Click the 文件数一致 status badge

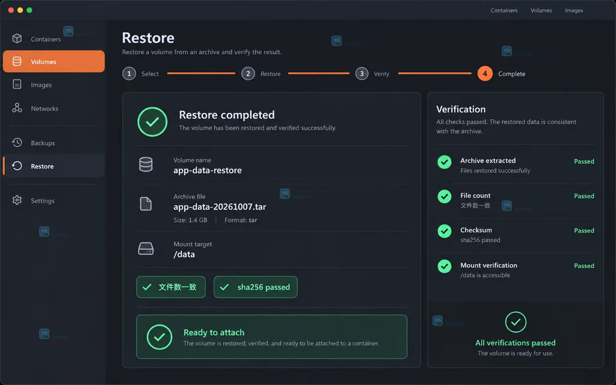point(171,287)
